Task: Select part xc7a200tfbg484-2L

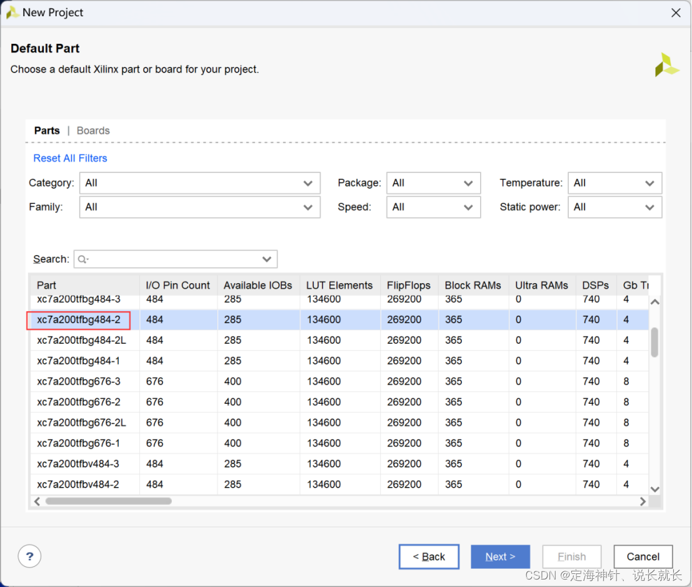Action: tap(82, 341)
